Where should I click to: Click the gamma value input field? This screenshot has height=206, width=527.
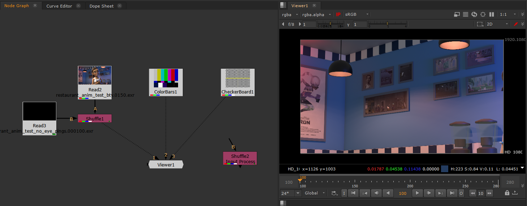click(360, 24)
